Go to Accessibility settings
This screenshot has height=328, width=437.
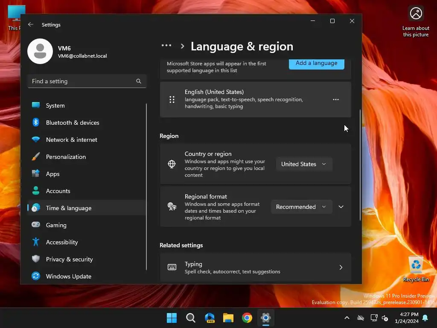[86, 242]
